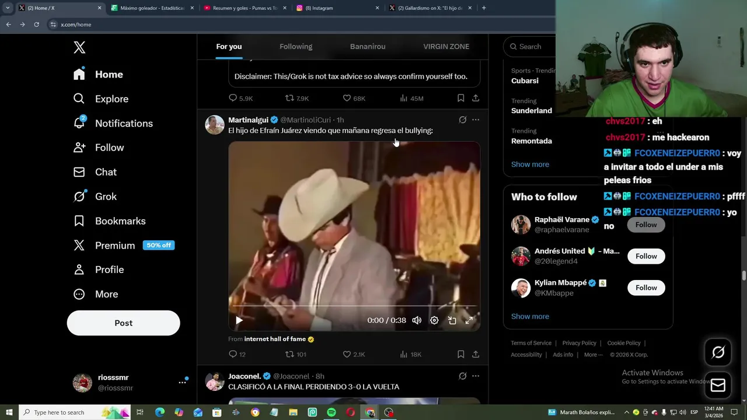The width and height of the screenshot is (747, 420).
Task: Open more options on Martinalgui's tweet
Action: [476, 120]
